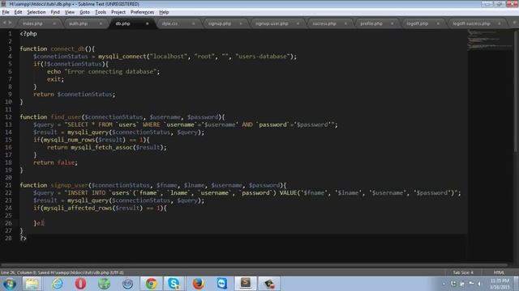The image size is (519, 291).
Task: Open the Windows Start menu
Action: (9, 284)
